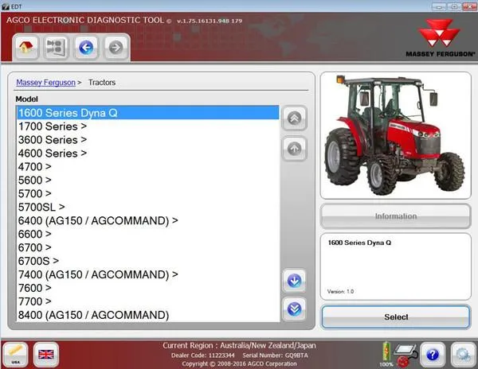The height and width of the screenshot is (369, 478).
Task: Expand the 5700 model entry
Action: pos(148,193)
